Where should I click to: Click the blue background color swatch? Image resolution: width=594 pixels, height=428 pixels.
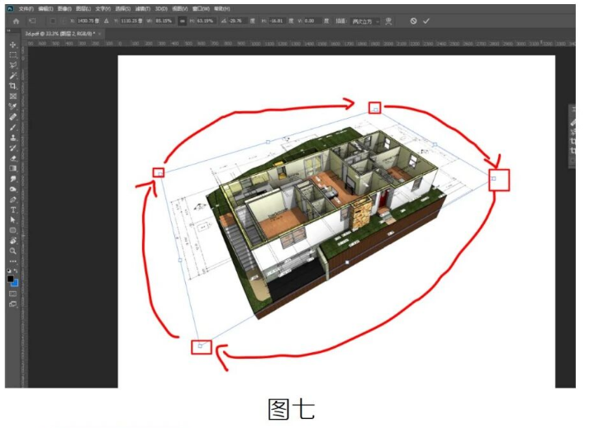(x=15, y=283)
